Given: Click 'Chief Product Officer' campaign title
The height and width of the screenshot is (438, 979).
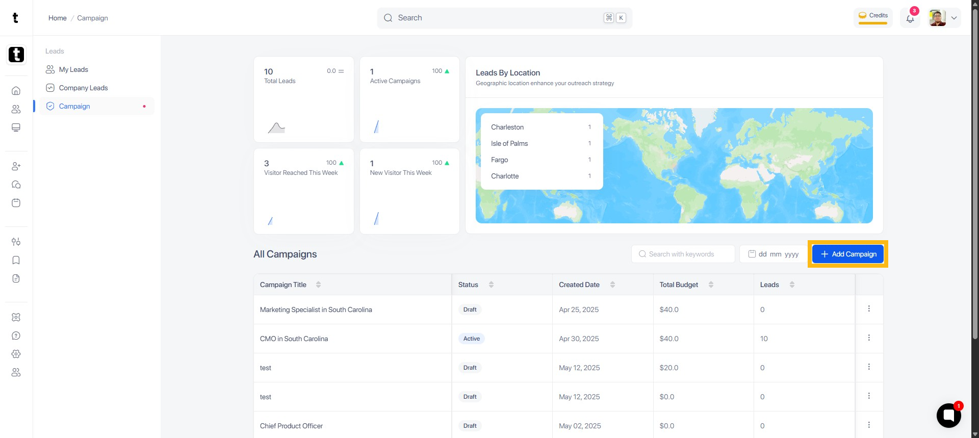Looking at the screenshot, I should pos(291,426).
